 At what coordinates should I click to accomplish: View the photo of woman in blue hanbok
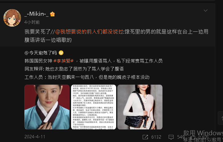(x=47, y=107)
